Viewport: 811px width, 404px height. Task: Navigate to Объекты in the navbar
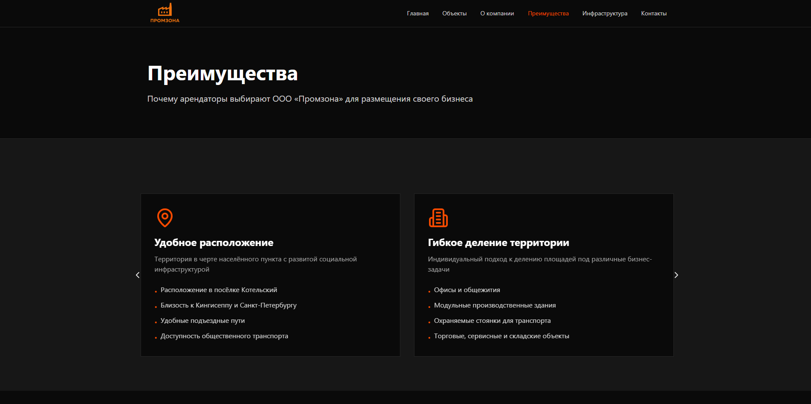(454, 14)
